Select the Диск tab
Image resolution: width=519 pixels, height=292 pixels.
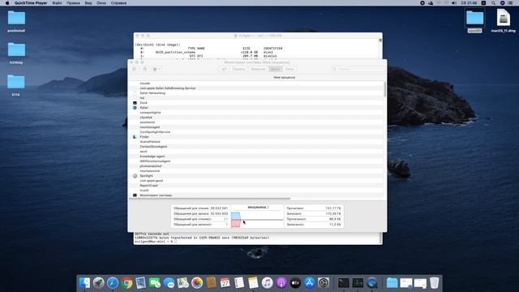point(276,69)
